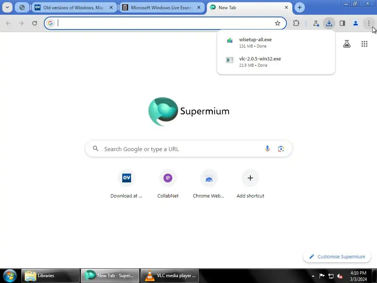This screenshot has height=283, width=377.
Task: Switch to Old versions of Windows tab
Action: point(73,7)
